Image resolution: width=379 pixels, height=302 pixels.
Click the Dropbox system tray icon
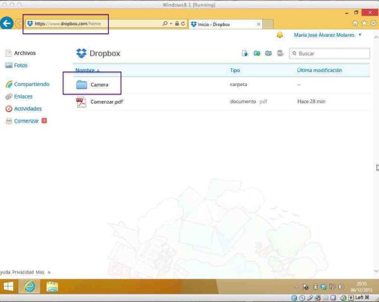[323, 287]
